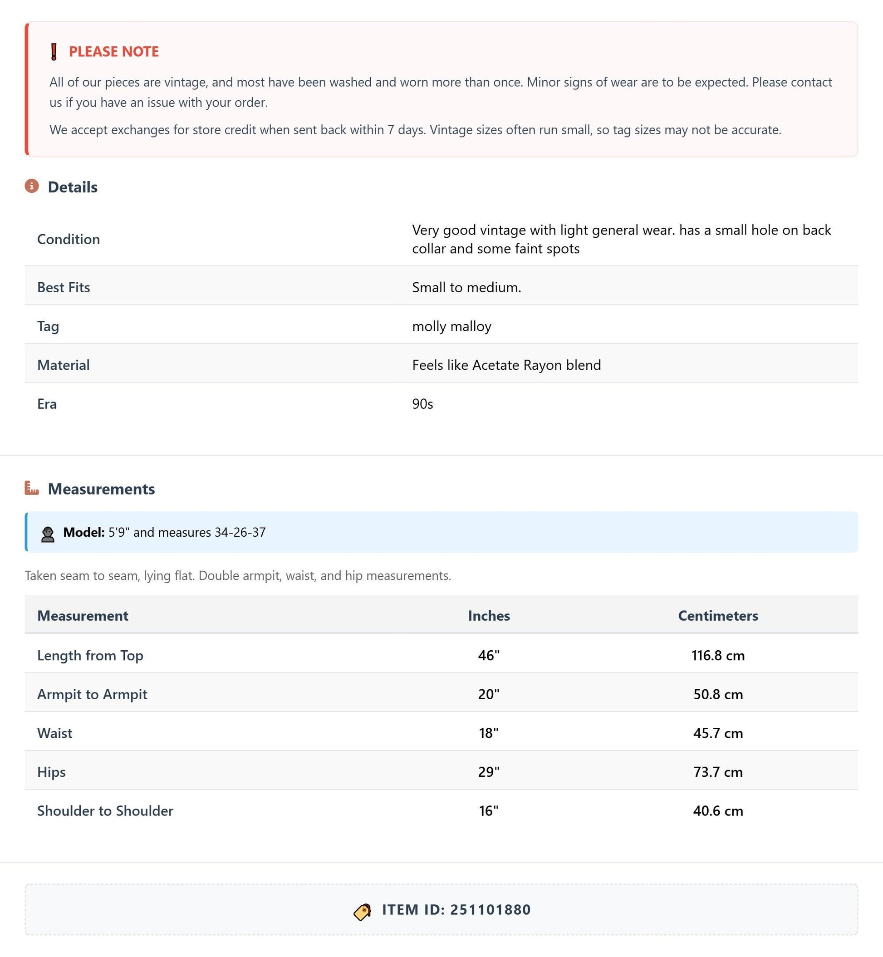The height and width of the screenshot is (957, 883).
Task: Click the Inches column header
Action: [x=489, y=615]
